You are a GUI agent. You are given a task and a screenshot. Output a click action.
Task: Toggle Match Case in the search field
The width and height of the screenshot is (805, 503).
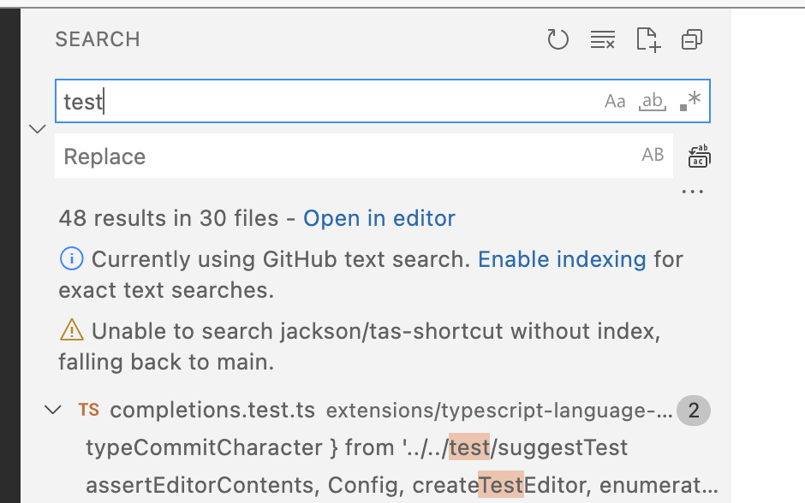pyautogui.click(x=615, y=100)
